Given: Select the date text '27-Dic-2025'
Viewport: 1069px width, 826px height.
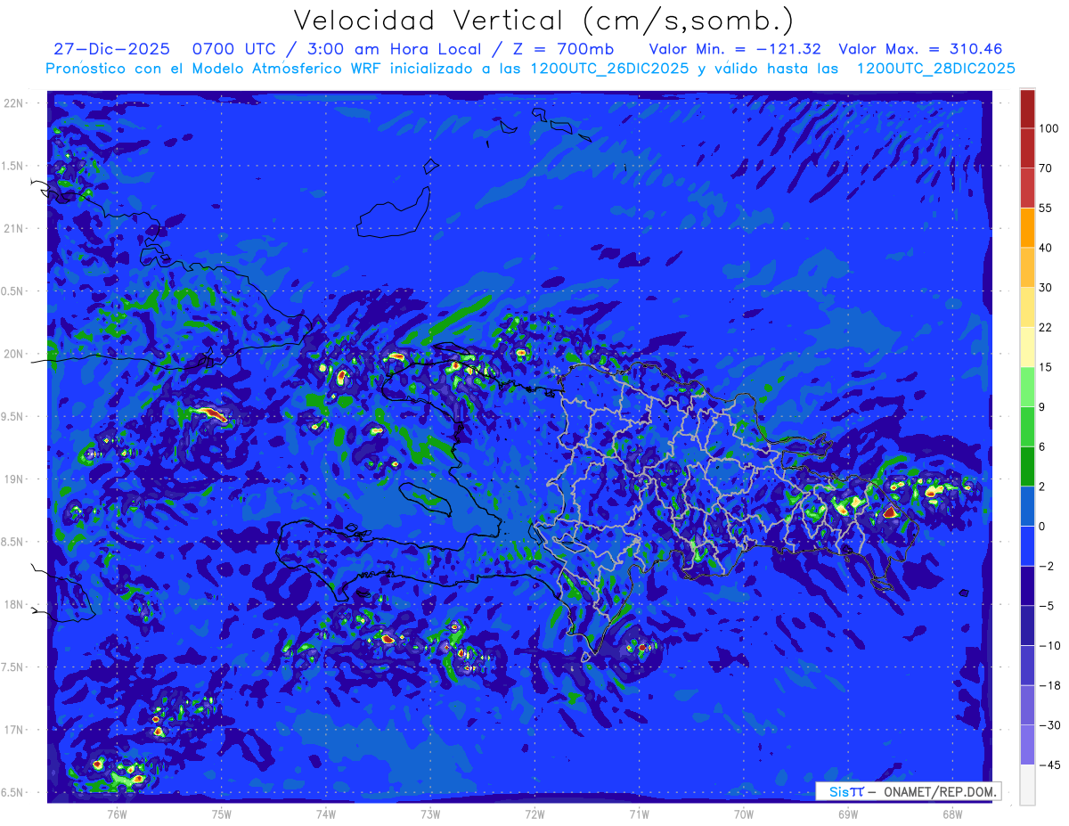Looking at the screenshot, I should [x=111, y=49].
